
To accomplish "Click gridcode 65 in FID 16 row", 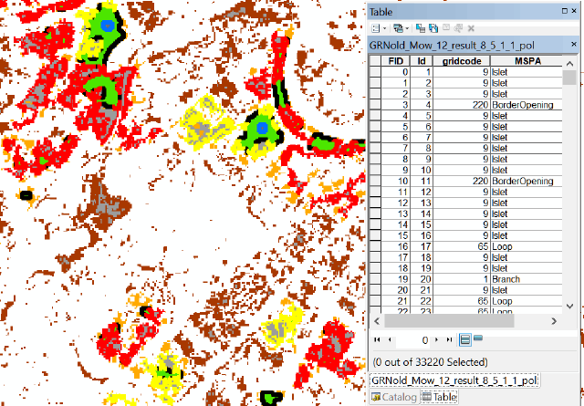I will [x=462, y=246].
